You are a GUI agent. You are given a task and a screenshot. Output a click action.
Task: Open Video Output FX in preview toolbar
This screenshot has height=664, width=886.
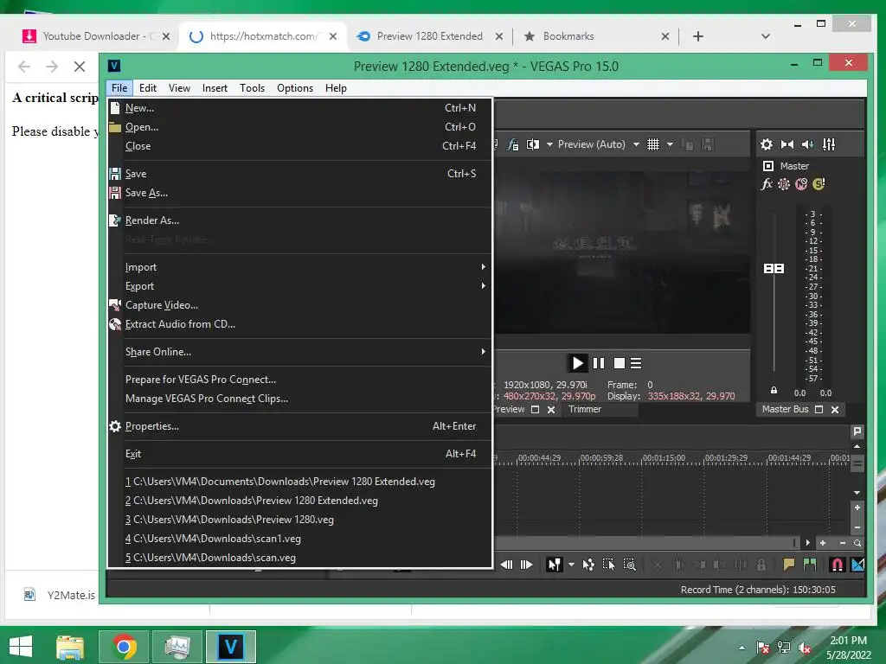click(x=512, y=144)
